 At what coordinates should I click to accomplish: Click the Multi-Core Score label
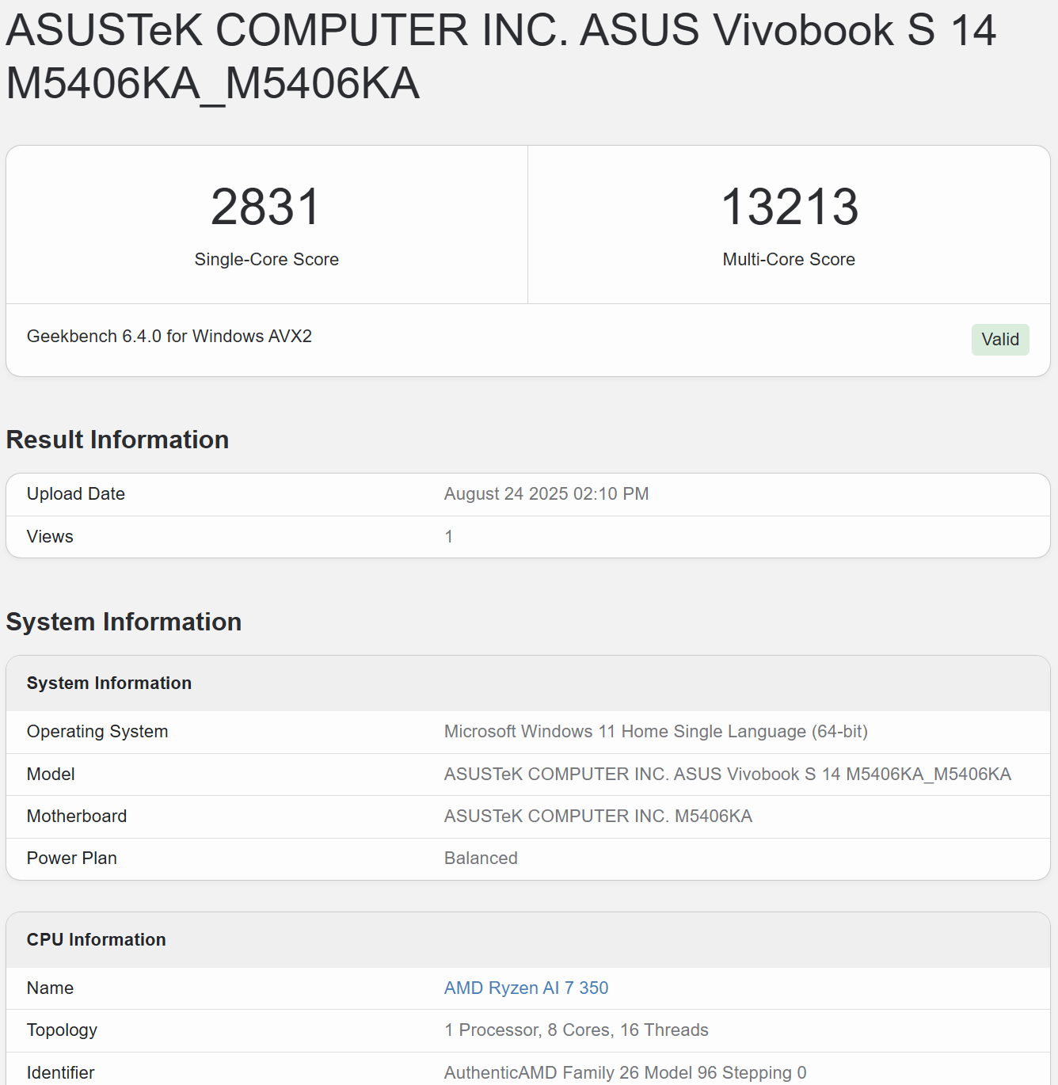(789, 260)
